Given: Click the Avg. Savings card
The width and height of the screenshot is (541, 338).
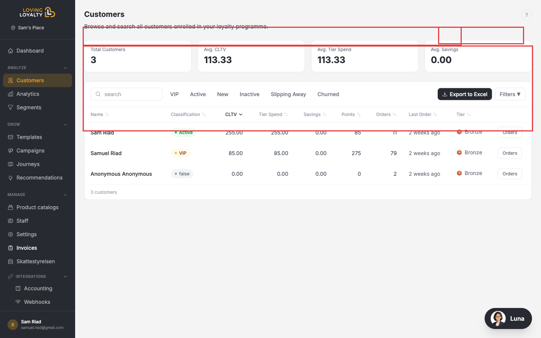Looking at the screenshot, I should [x=478, y=56].
